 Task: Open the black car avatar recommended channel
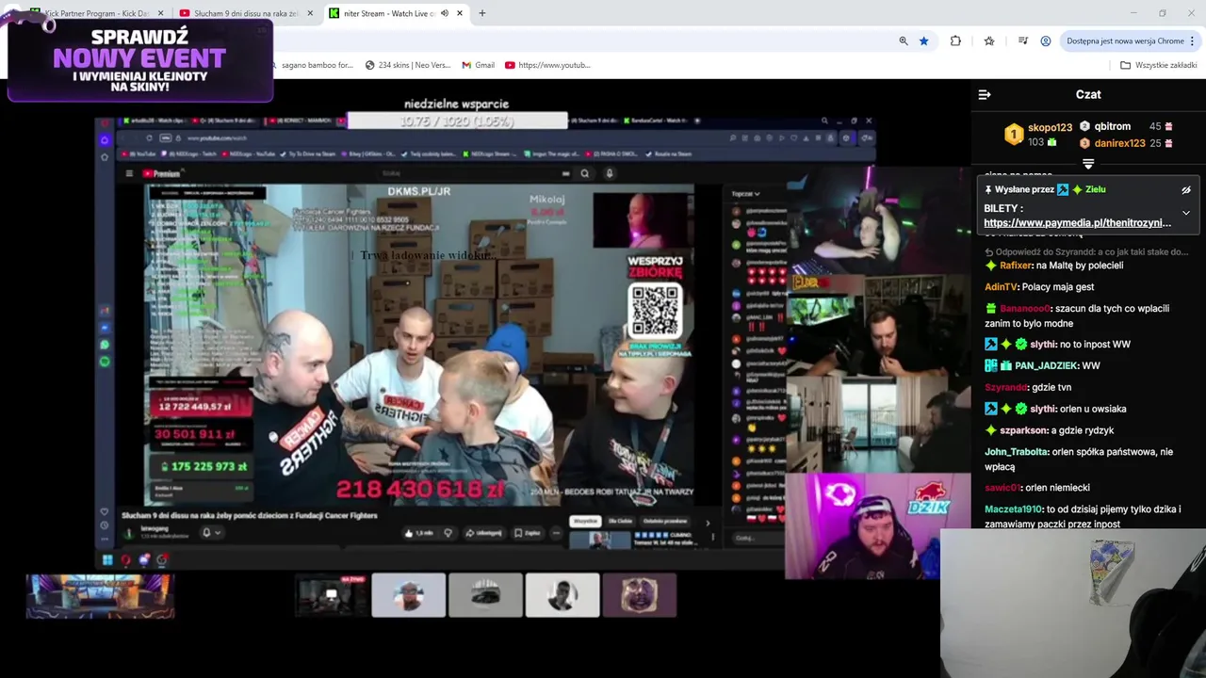[485, 595]
